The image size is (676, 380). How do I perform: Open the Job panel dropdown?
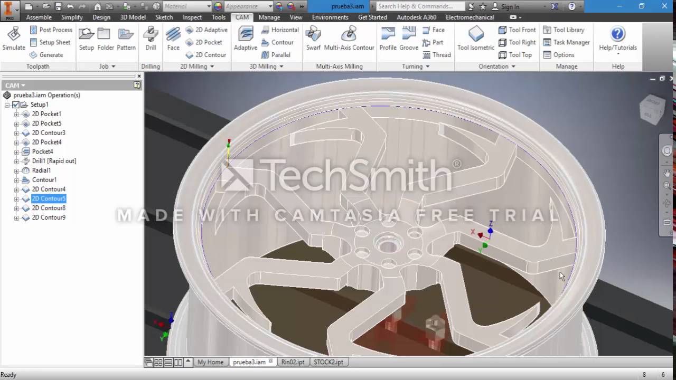(x=113, y=66)
